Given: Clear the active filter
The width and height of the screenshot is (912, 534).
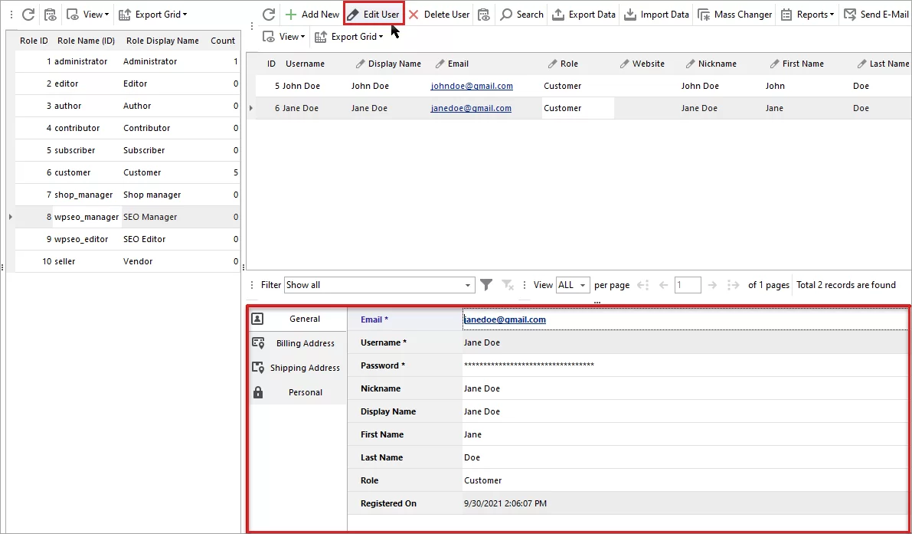Looking at the screenshot, I should (x=507, y=284).
